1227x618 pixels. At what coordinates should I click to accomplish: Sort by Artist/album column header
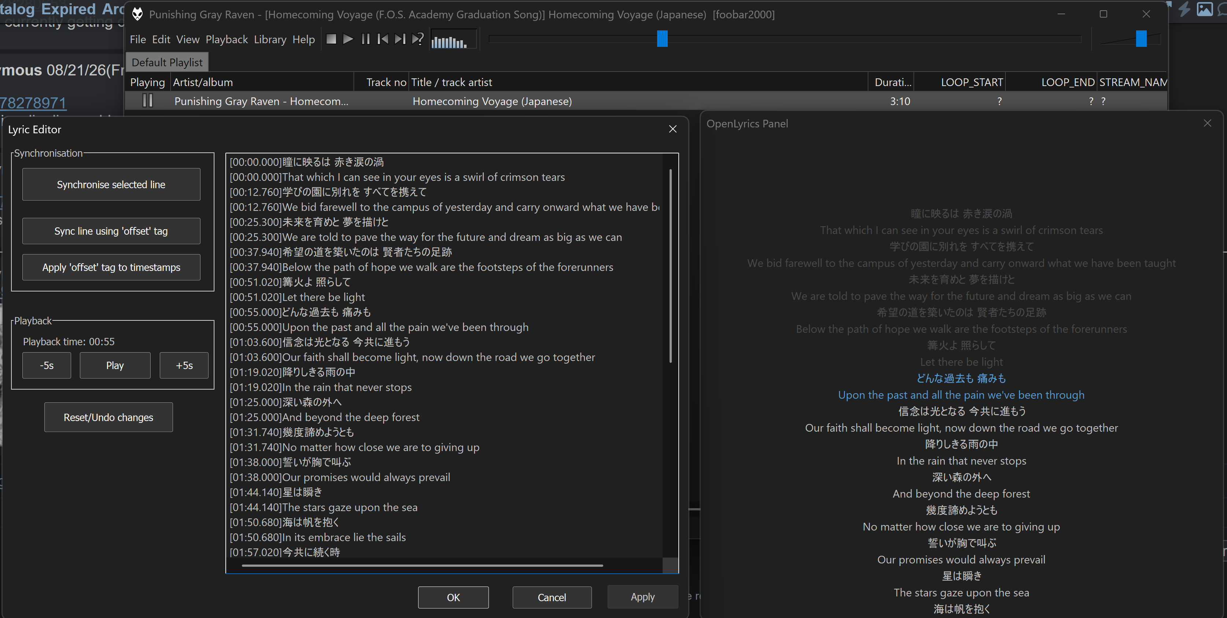tap(262, 82)
